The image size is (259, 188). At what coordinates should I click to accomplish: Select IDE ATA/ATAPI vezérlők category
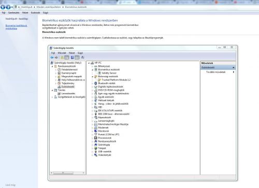(110, 111)
